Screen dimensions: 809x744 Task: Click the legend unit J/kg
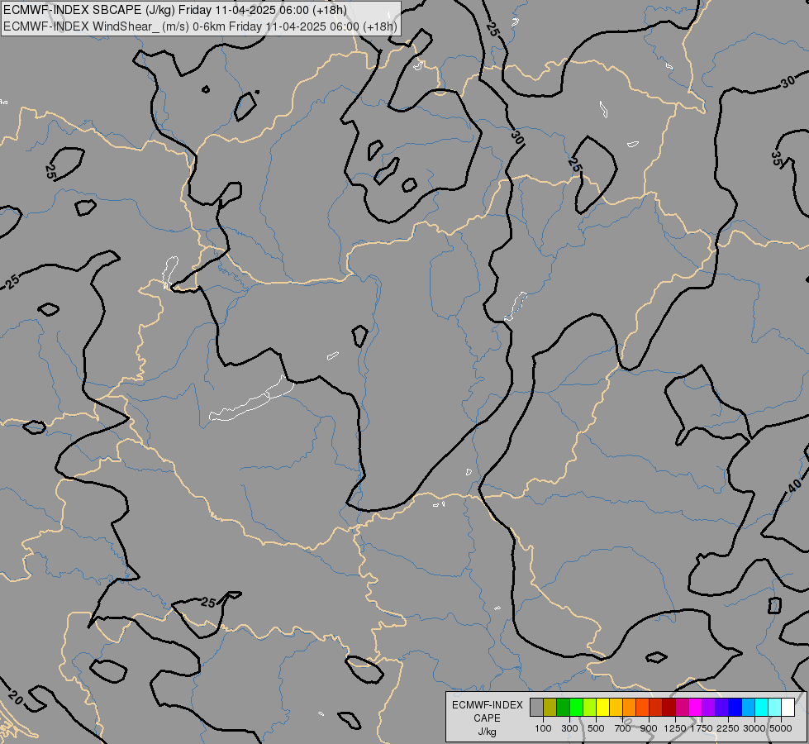click(x=487, y=732)
